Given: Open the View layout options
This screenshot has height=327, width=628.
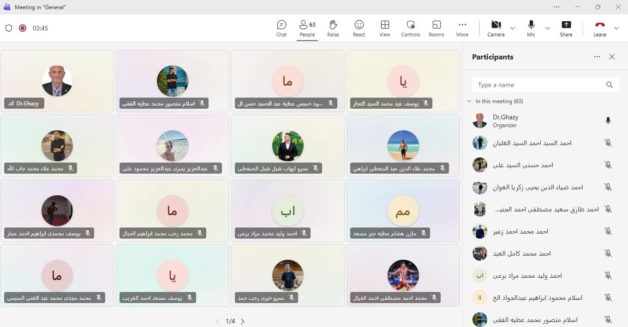Looking at the screenshot, I should click(x=384, y=28).
